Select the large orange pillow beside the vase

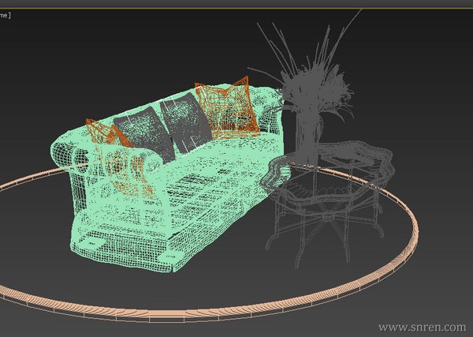227,108
